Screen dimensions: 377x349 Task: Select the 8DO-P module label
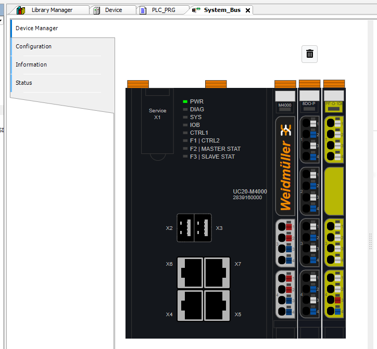pyautogui.click(x=309, y=104)
